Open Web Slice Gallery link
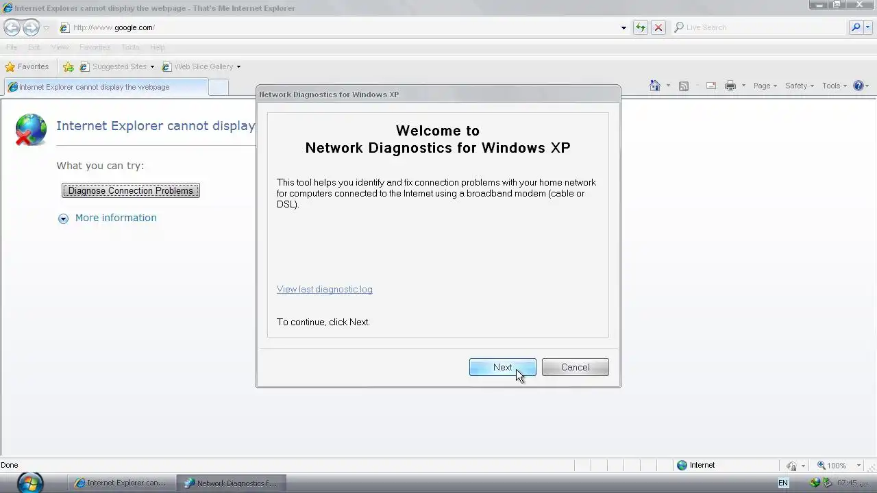Screen dimensions: 877x493 [197, 66]
